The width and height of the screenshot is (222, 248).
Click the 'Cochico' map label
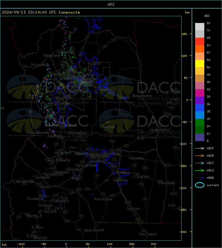point(133,209)
